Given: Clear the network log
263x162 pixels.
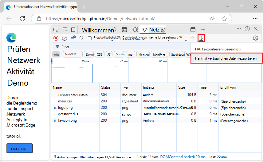Looking at the screenshot, I should pos(65,38).
